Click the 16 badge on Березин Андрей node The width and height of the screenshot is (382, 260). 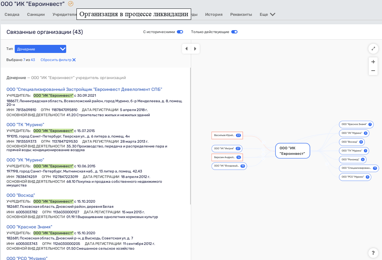point(239,157)
